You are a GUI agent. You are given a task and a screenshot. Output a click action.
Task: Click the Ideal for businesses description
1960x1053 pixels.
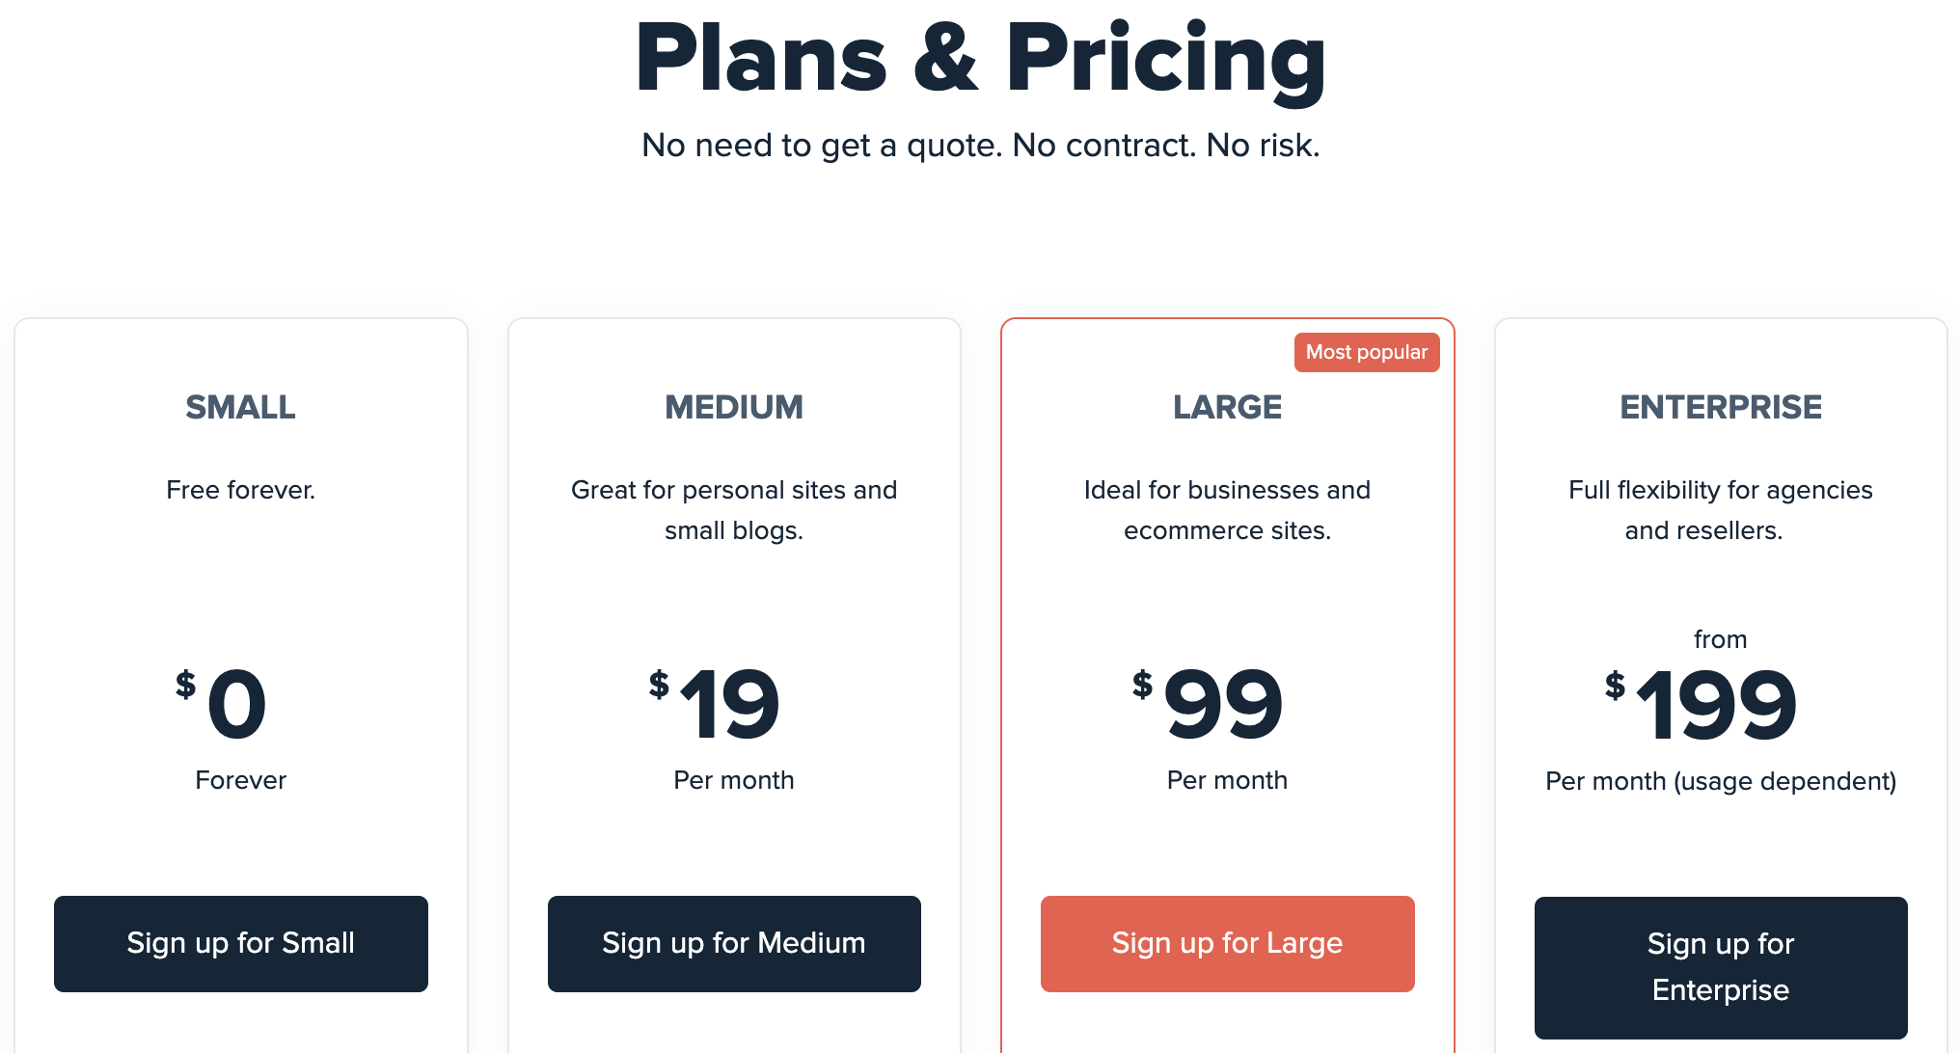[x=1227, y=510]
